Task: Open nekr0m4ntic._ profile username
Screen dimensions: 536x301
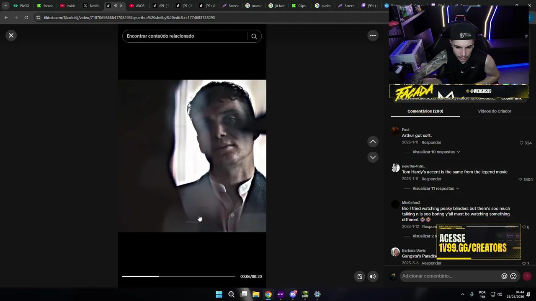Action: coord(414,166)
